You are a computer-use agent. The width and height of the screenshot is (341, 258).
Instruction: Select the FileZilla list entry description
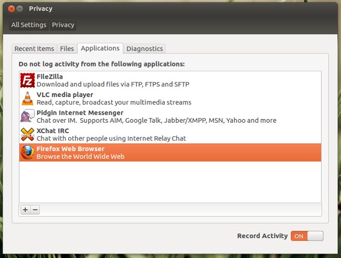pyautogui.click(x=113, y=84)
